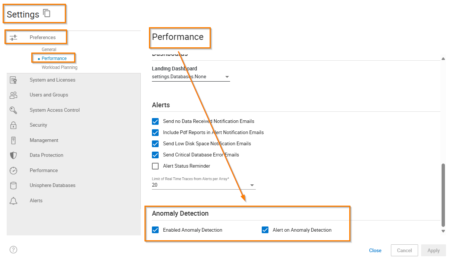Click the Close link
The height and width of the screenshot is (260, 452).
point(375,251)
